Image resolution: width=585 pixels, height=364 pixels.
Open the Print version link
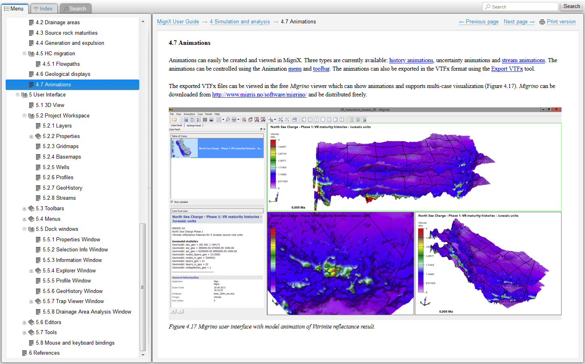coord(561,22)
